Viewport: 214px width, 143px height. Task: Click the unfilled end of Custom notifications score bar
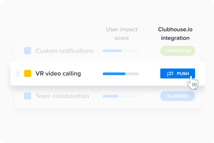point(130,51)
